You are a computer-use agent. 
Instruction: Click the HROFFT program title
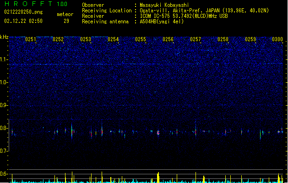[28, 4]
